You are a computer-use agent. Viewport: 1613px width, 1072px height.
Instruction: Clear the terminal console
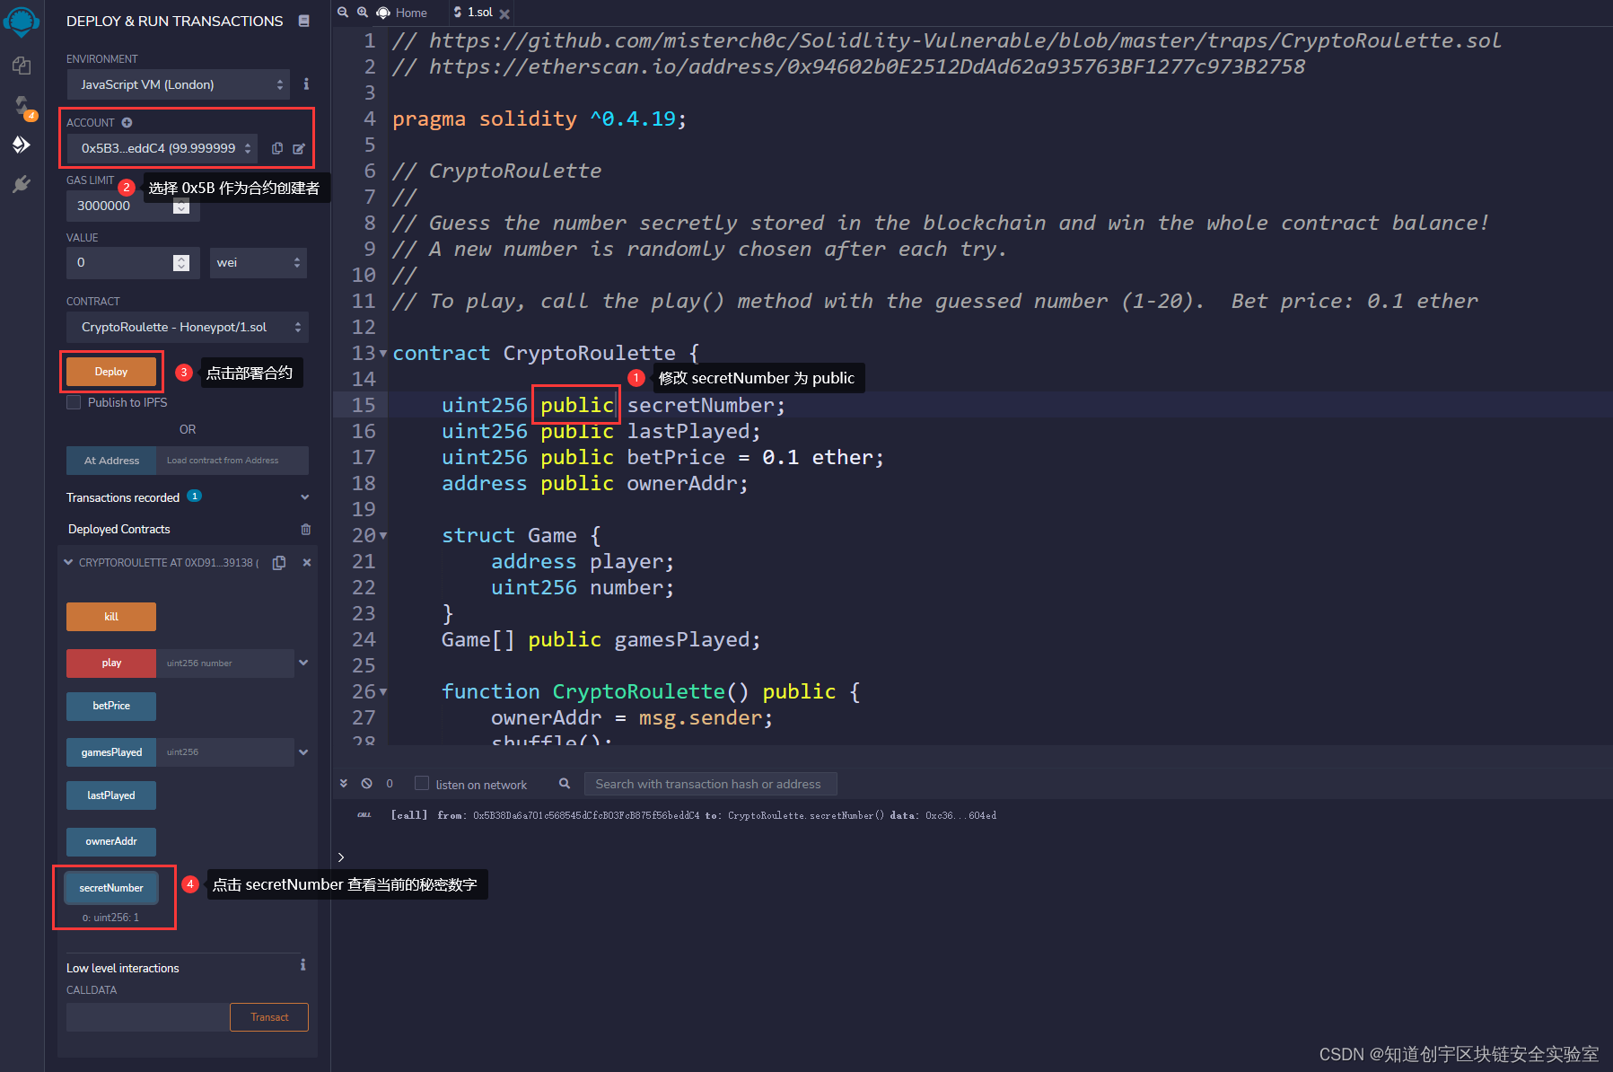(367, 784)
